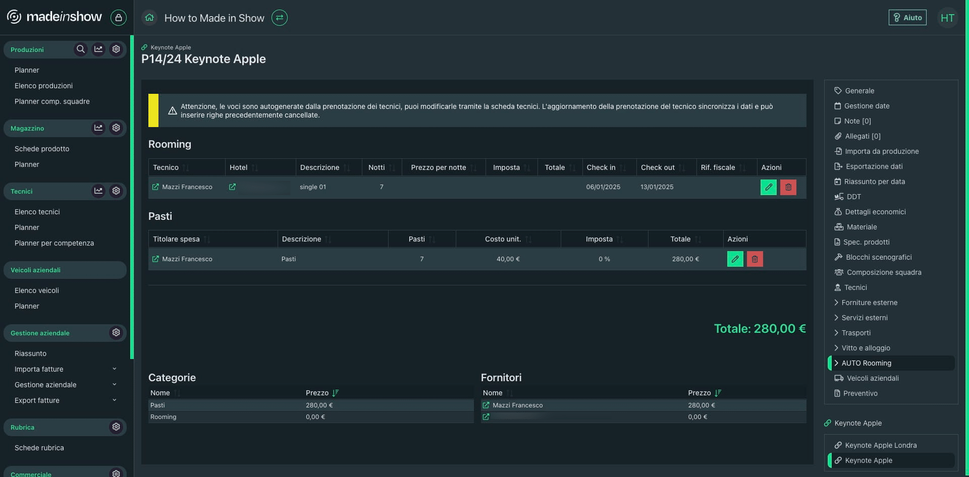Click the madeinshow logo

[55, 17]
